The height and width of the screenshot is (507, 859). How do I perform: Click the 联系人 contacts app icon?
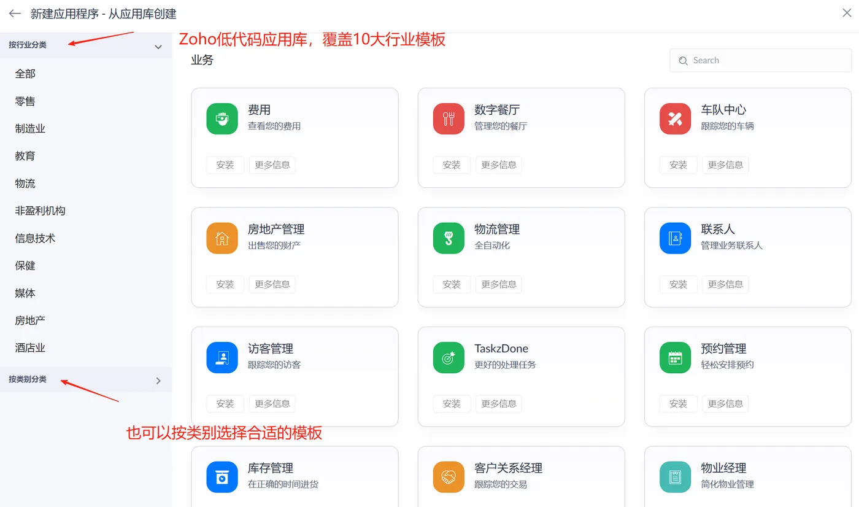674,238
